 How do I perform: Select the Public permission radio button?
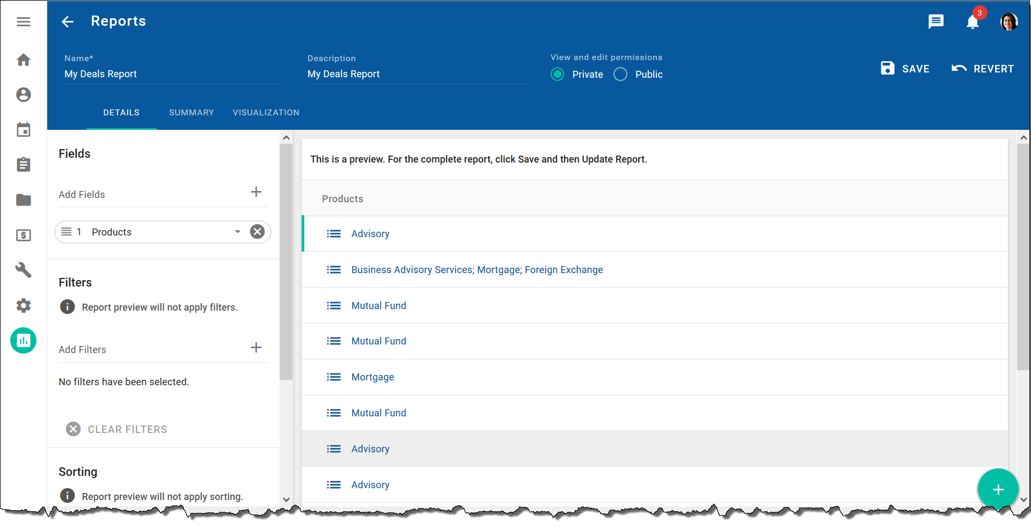click(620, 75)
